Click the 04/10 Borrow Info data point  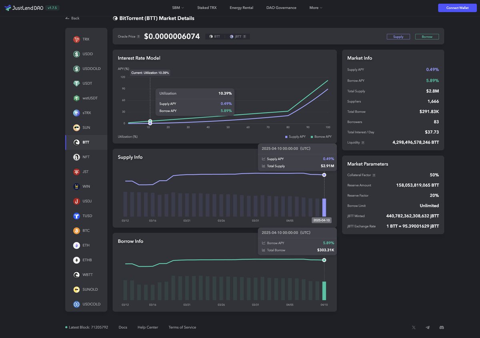(324, 260)
